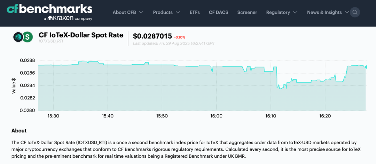Expand the Regulatory chevron arrow
This screenshot has height=164, width=376.
coord(295,13)
